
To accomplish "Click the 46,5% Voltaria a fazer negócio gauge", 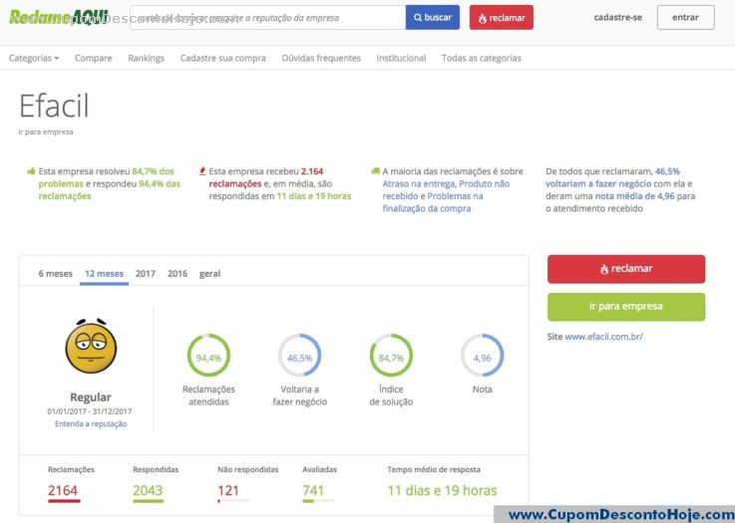I will point(299,356).
